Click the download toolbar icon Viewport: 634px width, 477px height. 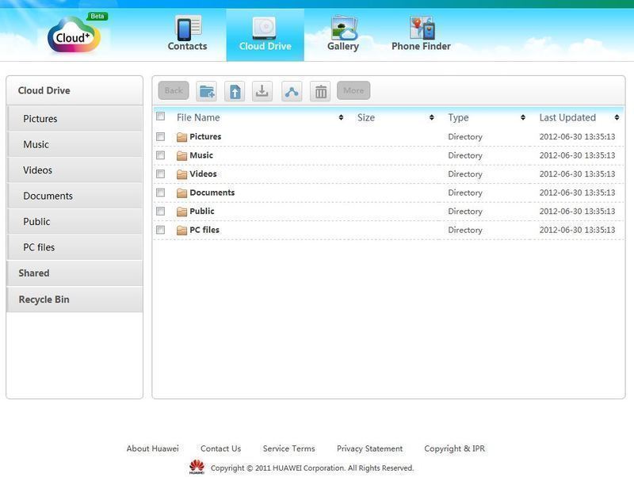(262, 91)
